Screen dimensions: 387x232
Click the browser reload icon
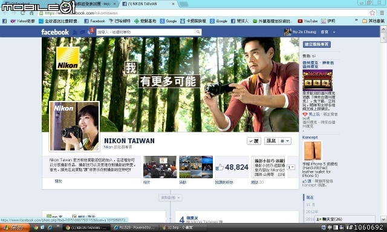click(23, 13)
